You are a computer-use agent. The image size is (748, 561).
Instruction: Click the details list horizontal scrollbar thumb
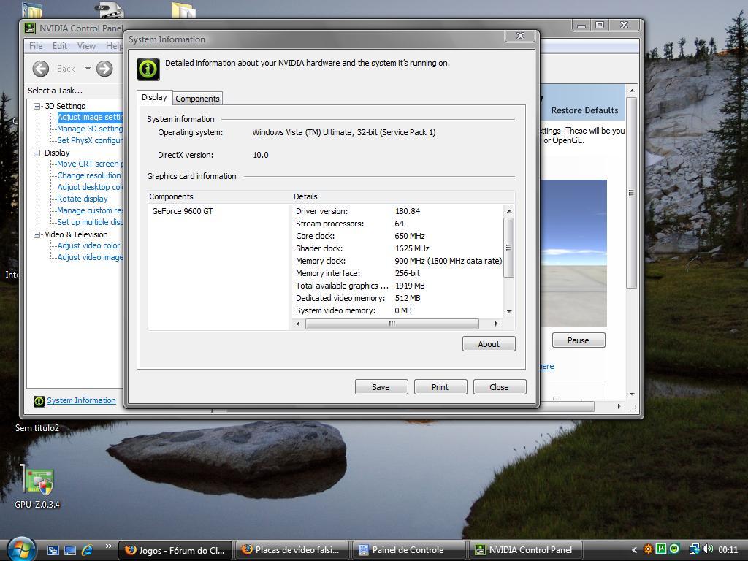[x=392, y=324]
